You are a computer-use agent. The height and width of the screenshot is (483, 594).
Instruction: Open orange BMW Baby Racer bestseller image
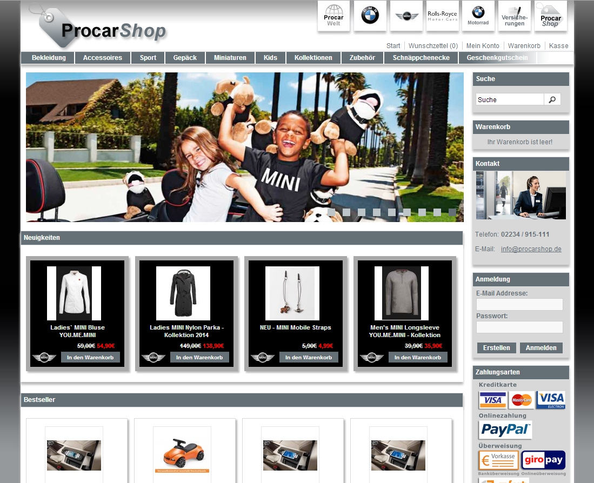(x=182, y=454)
